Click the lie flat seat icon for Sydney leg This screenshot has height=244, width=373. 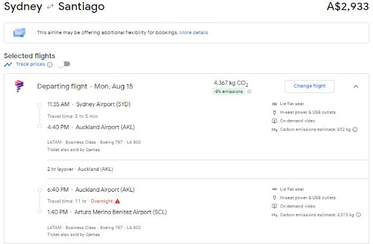[x=274, y=104]
